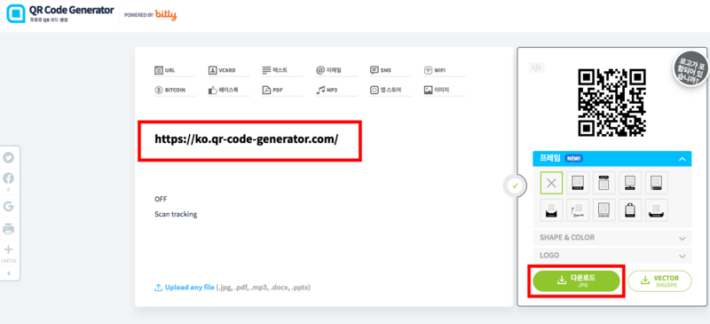710x324 pixels.
Task: Collapse the 프레임 (frame) section
Action: pos(612,159)
